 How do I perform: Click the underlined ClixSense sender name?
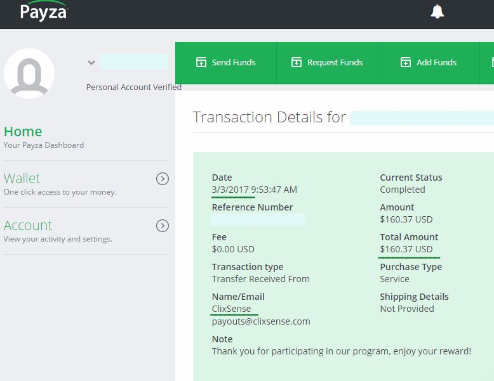pos(231,309)
